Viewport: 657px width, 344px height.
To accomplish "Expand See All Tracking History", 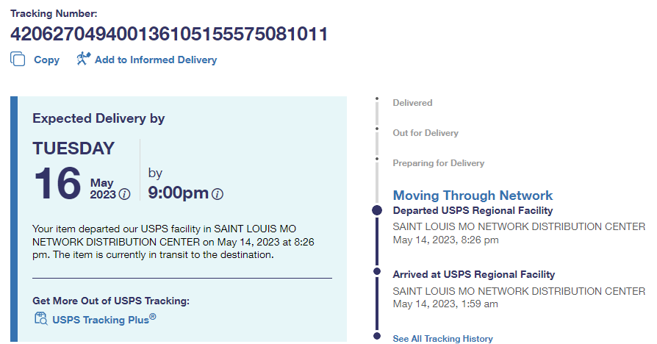I will tap(442, 339).
